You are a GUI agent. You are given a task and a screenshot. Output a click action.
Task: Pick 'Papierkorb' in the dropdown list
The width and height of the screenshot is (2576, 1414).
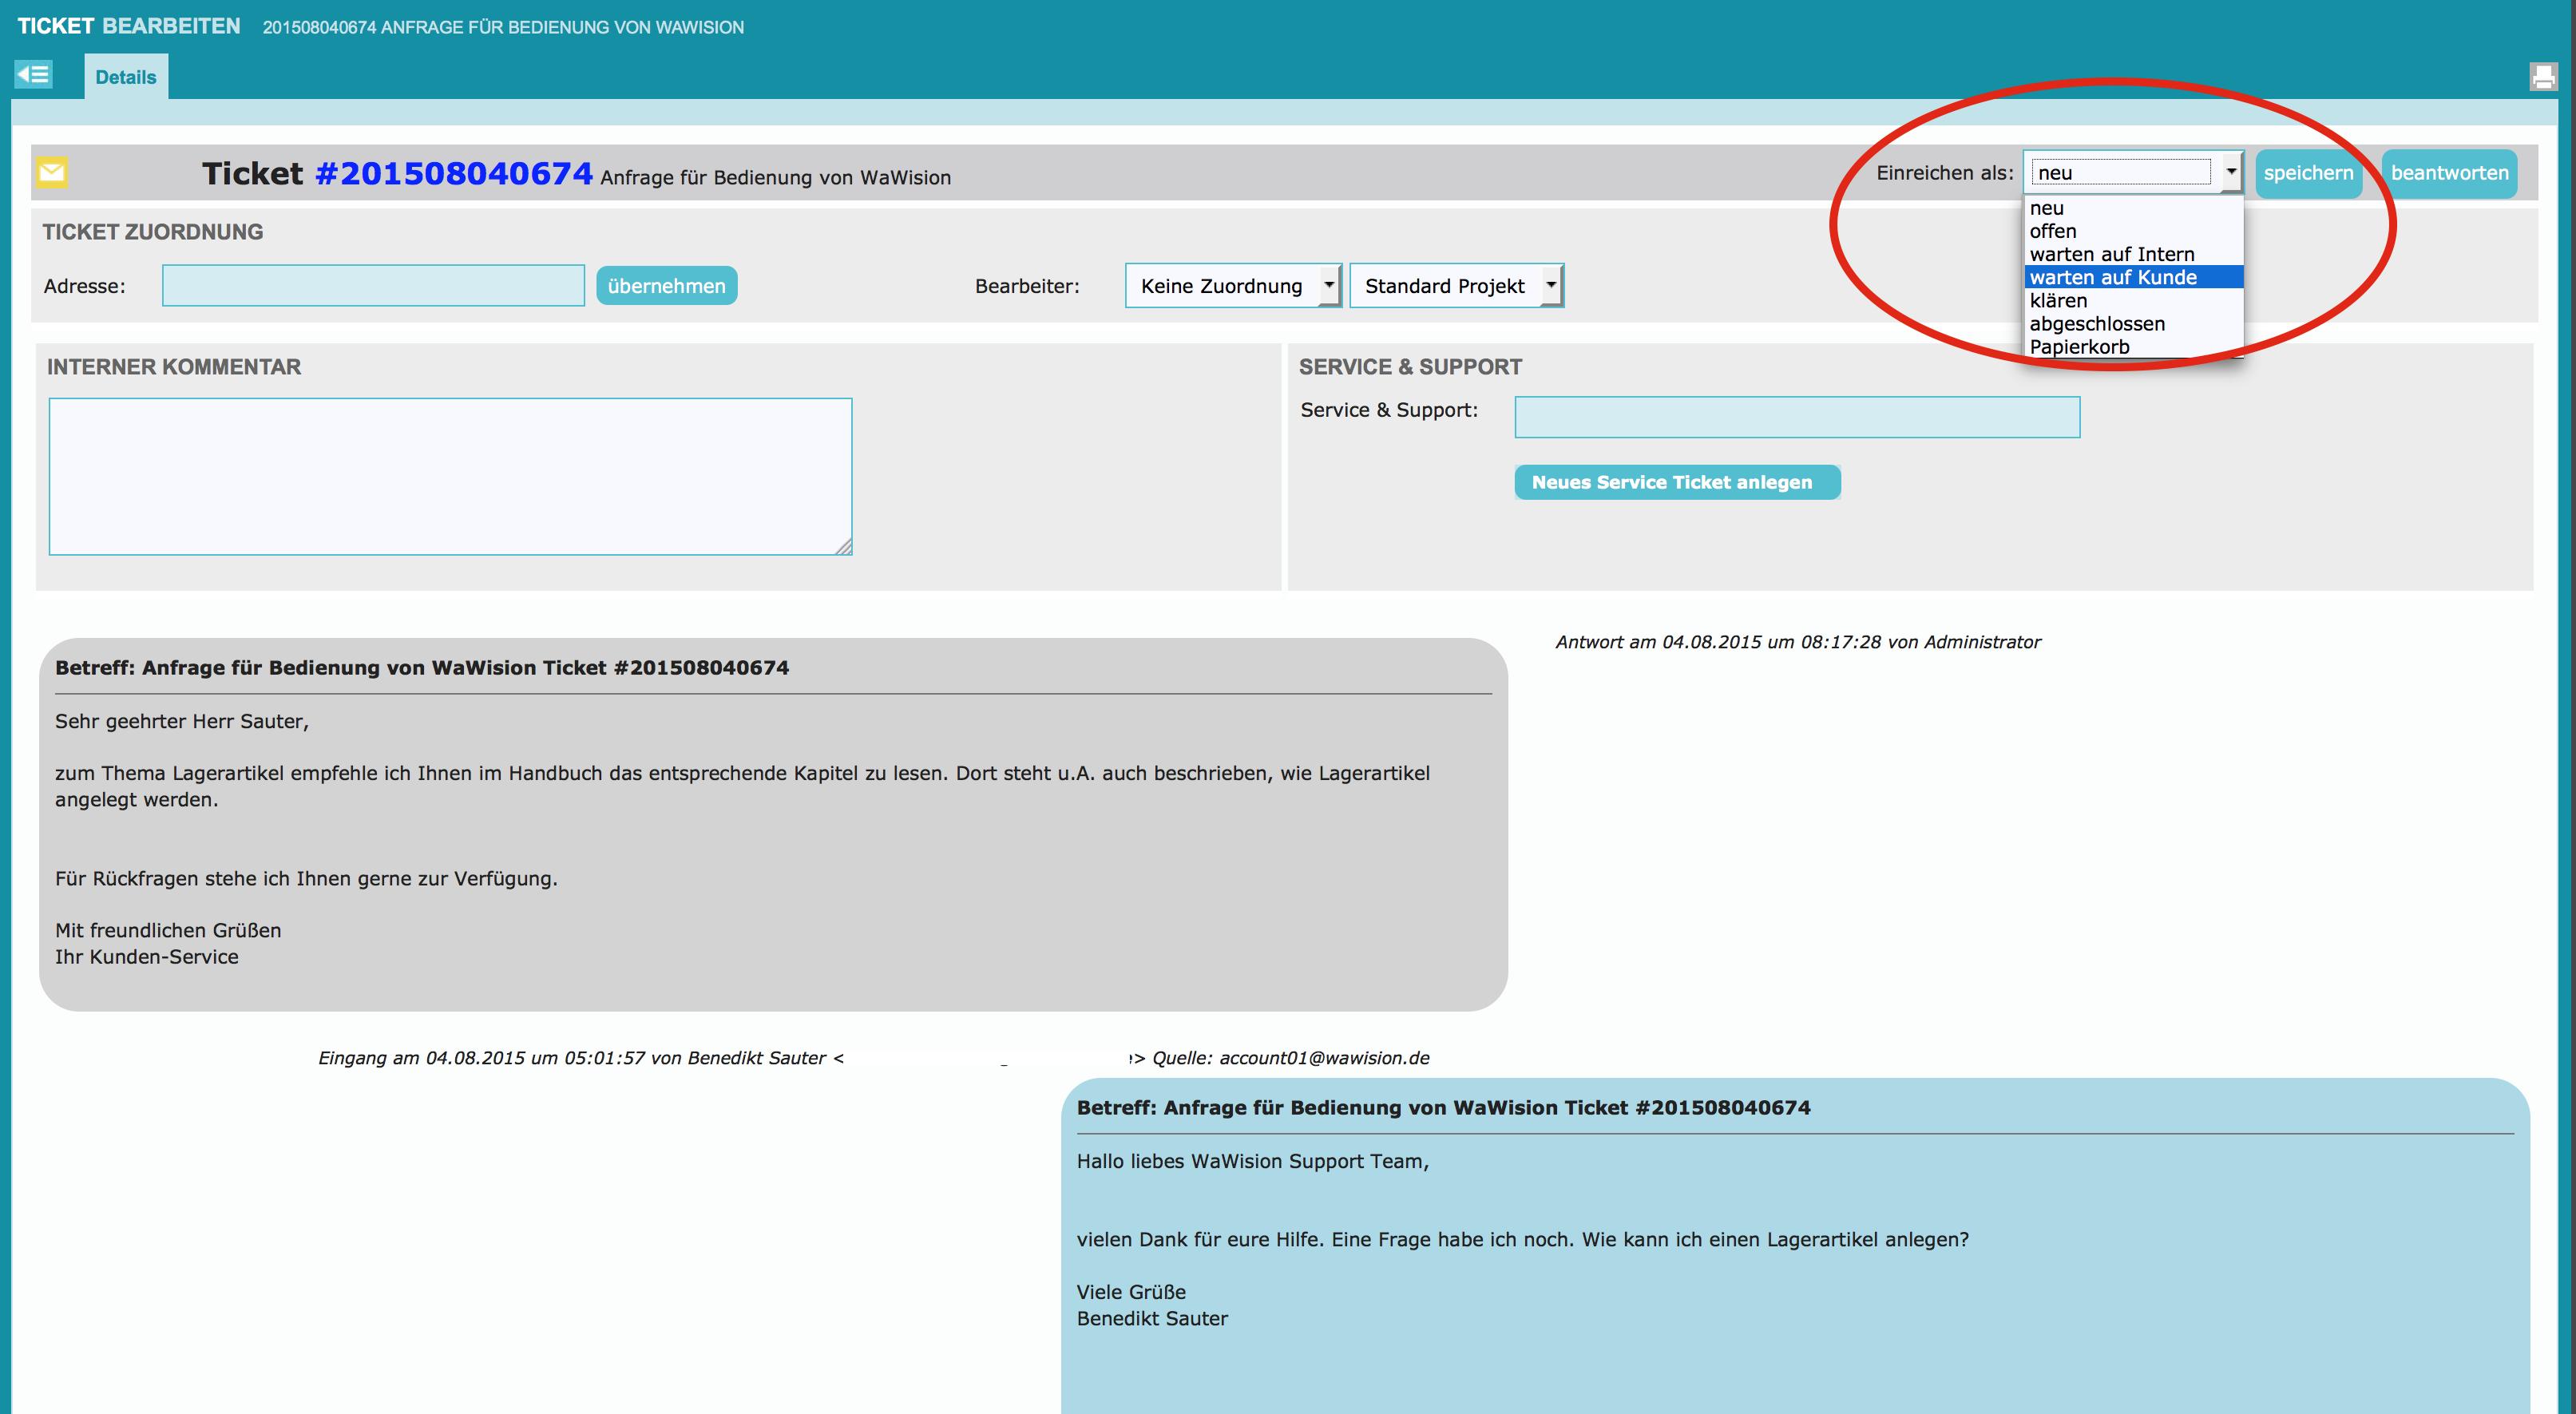tap(2079, 347)
